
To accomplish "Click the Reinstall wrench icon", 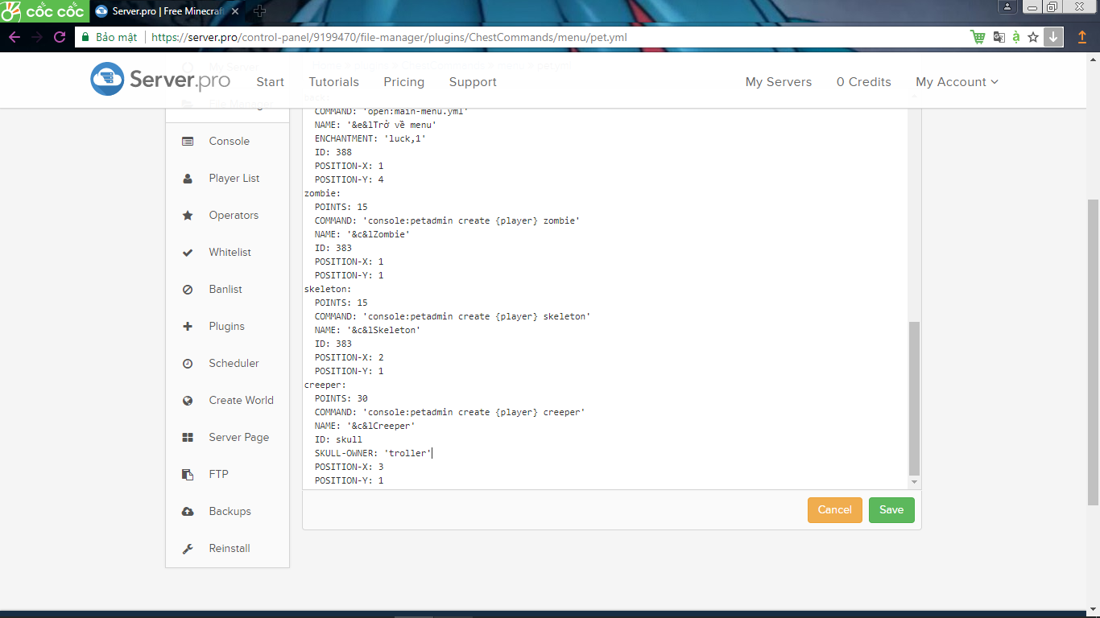I will pos(188,549).
